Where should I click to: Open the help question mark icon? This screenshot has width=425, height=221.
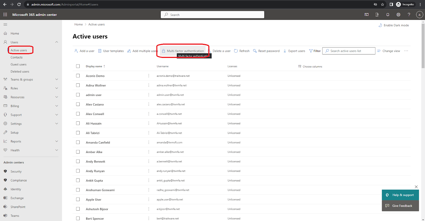click(x=409, y=15)
